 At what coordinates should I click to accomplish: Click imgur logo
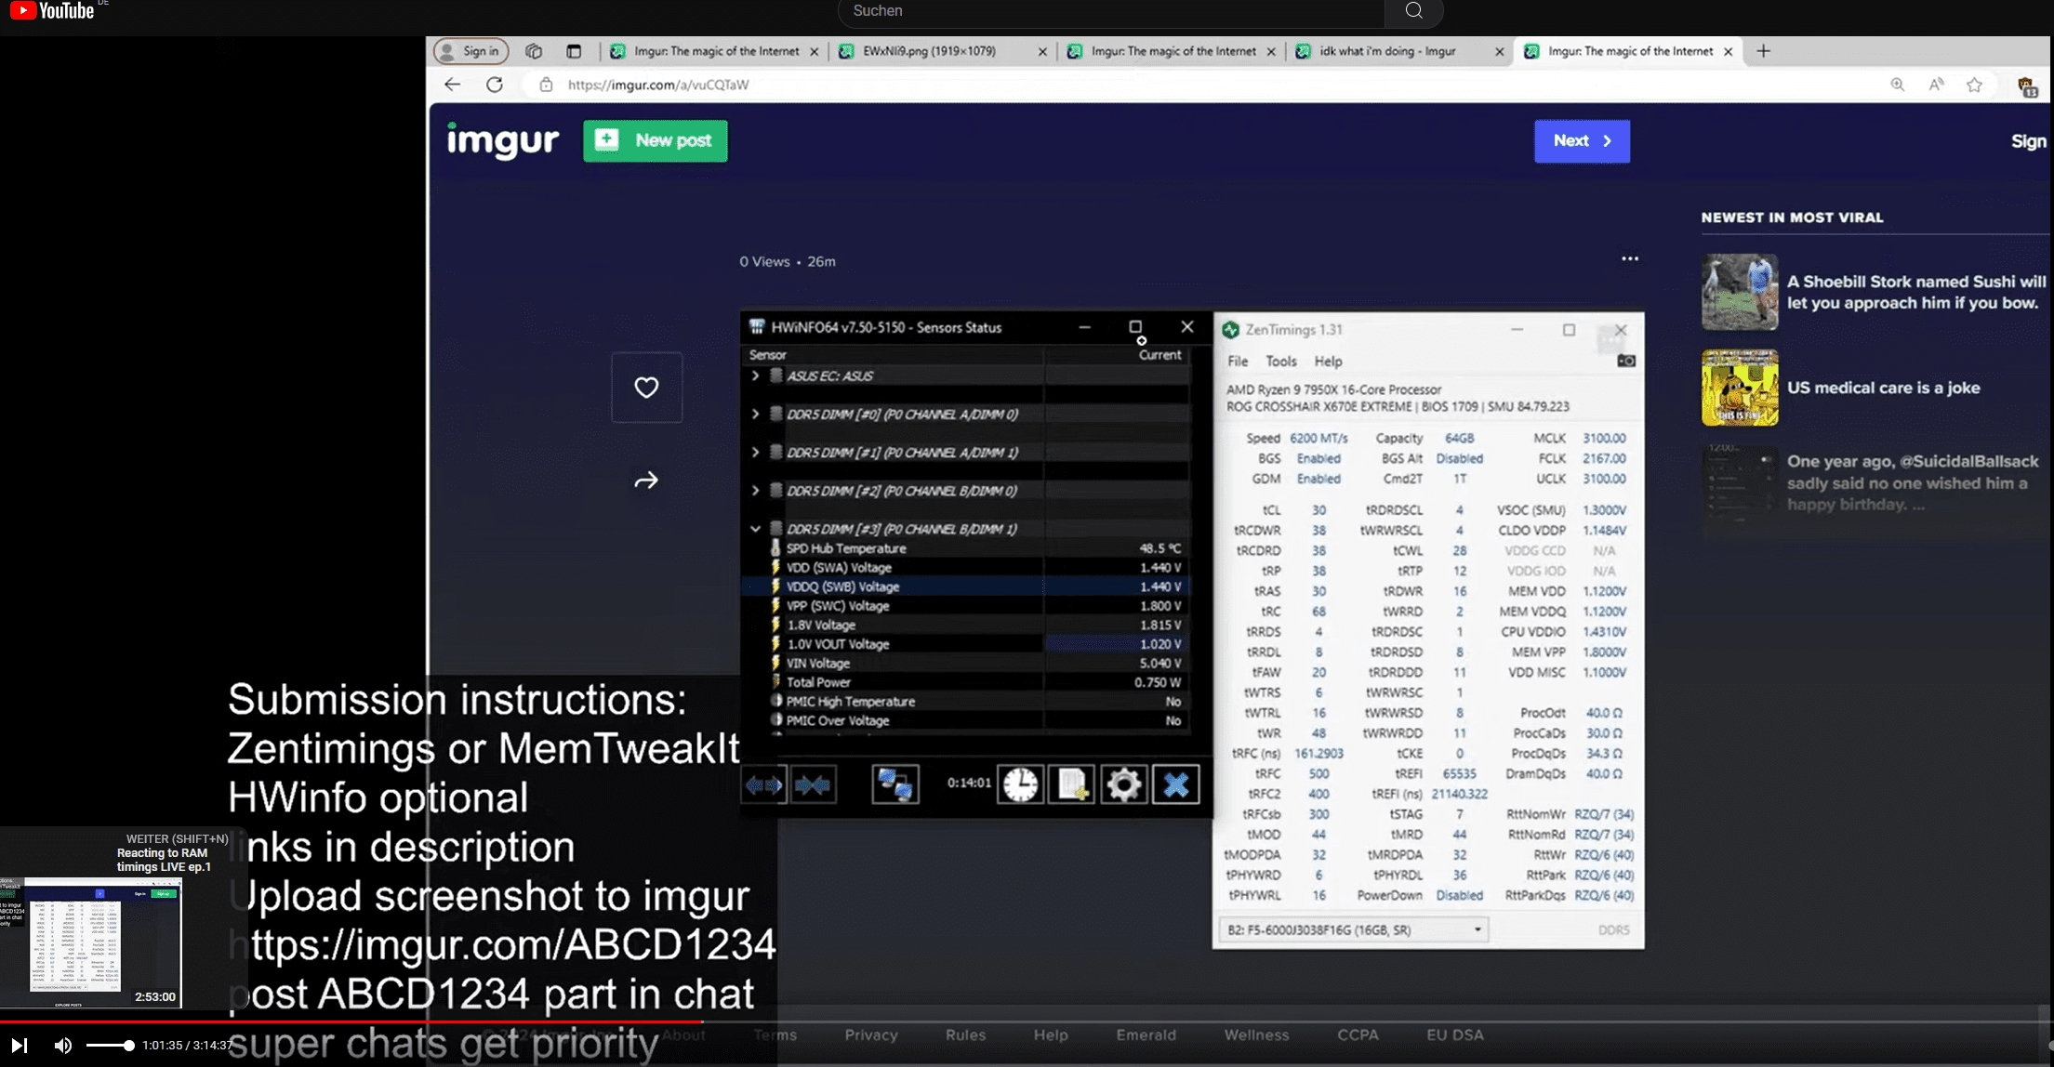(502, 140)
